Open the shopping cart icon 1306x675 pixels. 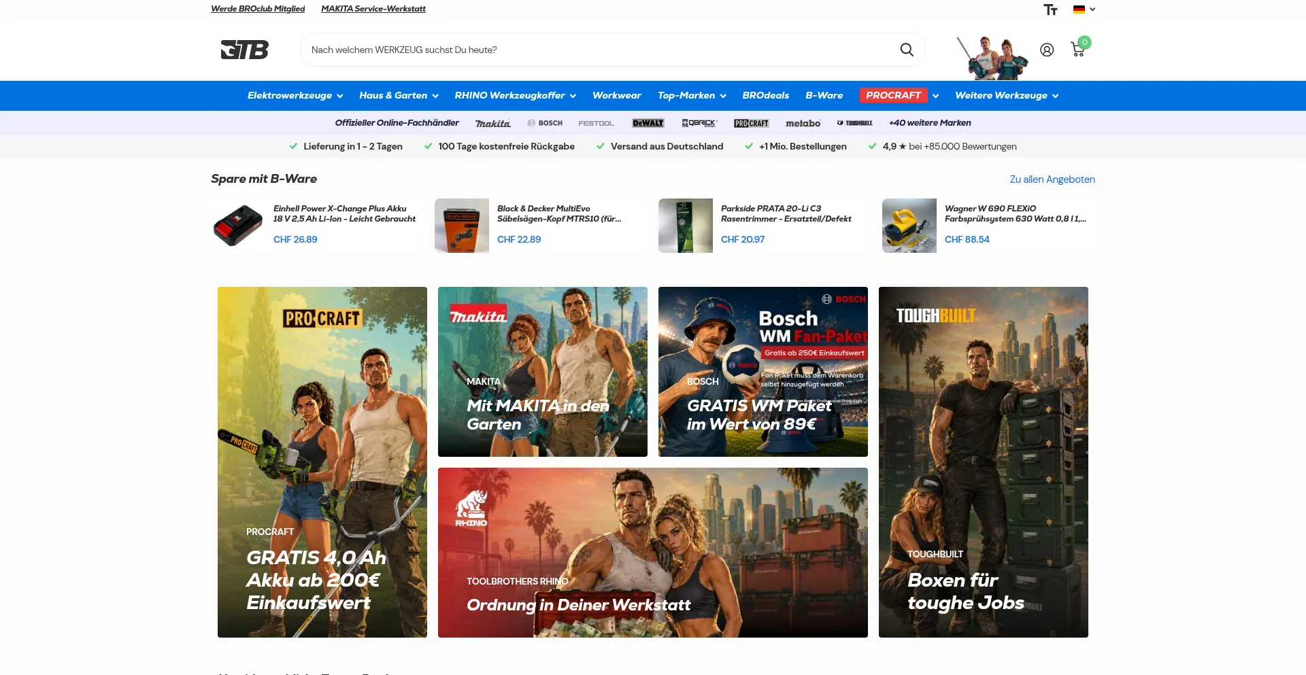pyautogui.click(x=1078, y=49)
